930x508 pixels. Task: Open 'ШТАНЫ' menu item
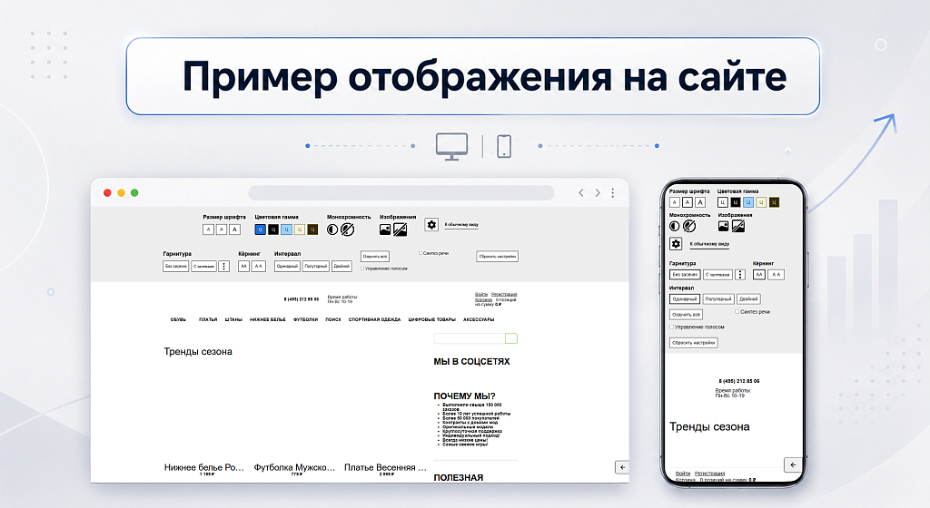click(233, 319)
